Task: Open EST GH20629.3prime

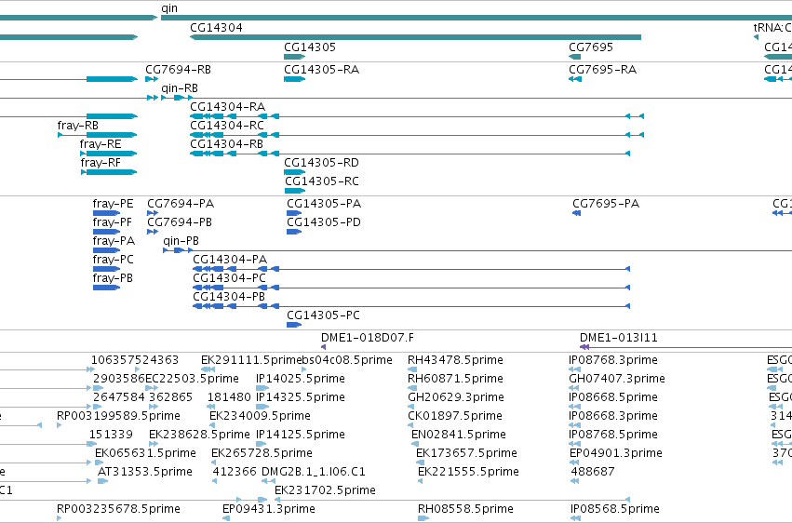Action: [456, 397]
